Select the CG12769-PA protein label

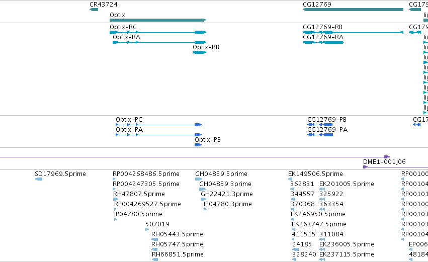(x=327, y=130)
